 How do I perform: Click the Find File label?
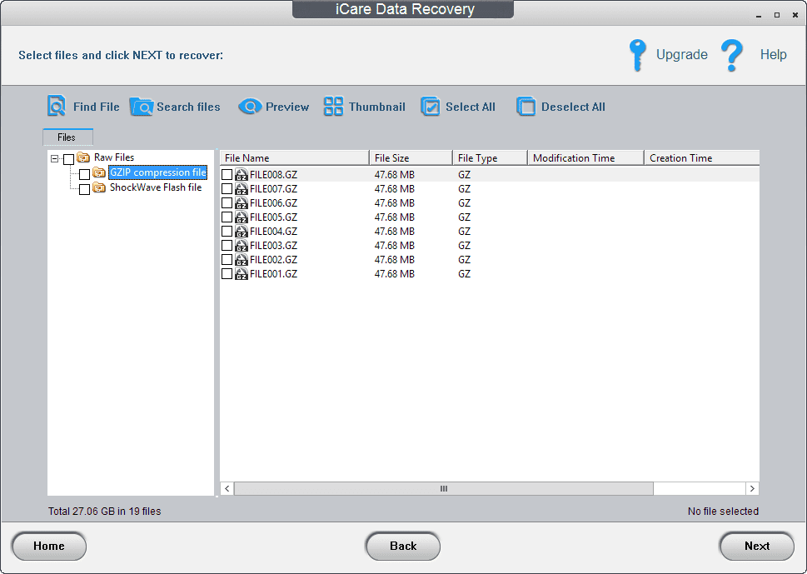tap(97, 107)
